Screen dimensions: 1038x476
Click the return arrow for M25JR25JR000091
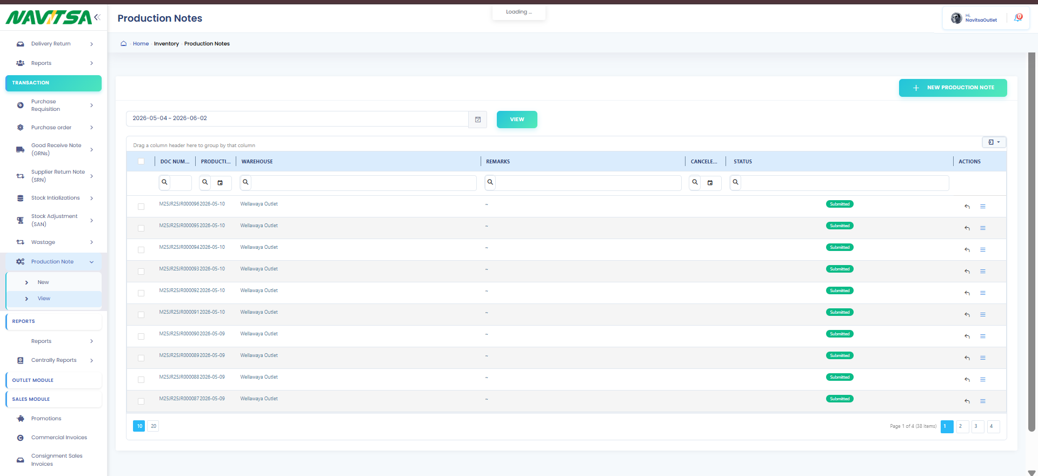pos(967,315)
